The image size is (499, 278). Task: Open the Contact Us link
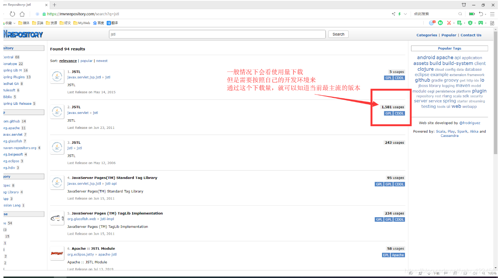471,35
